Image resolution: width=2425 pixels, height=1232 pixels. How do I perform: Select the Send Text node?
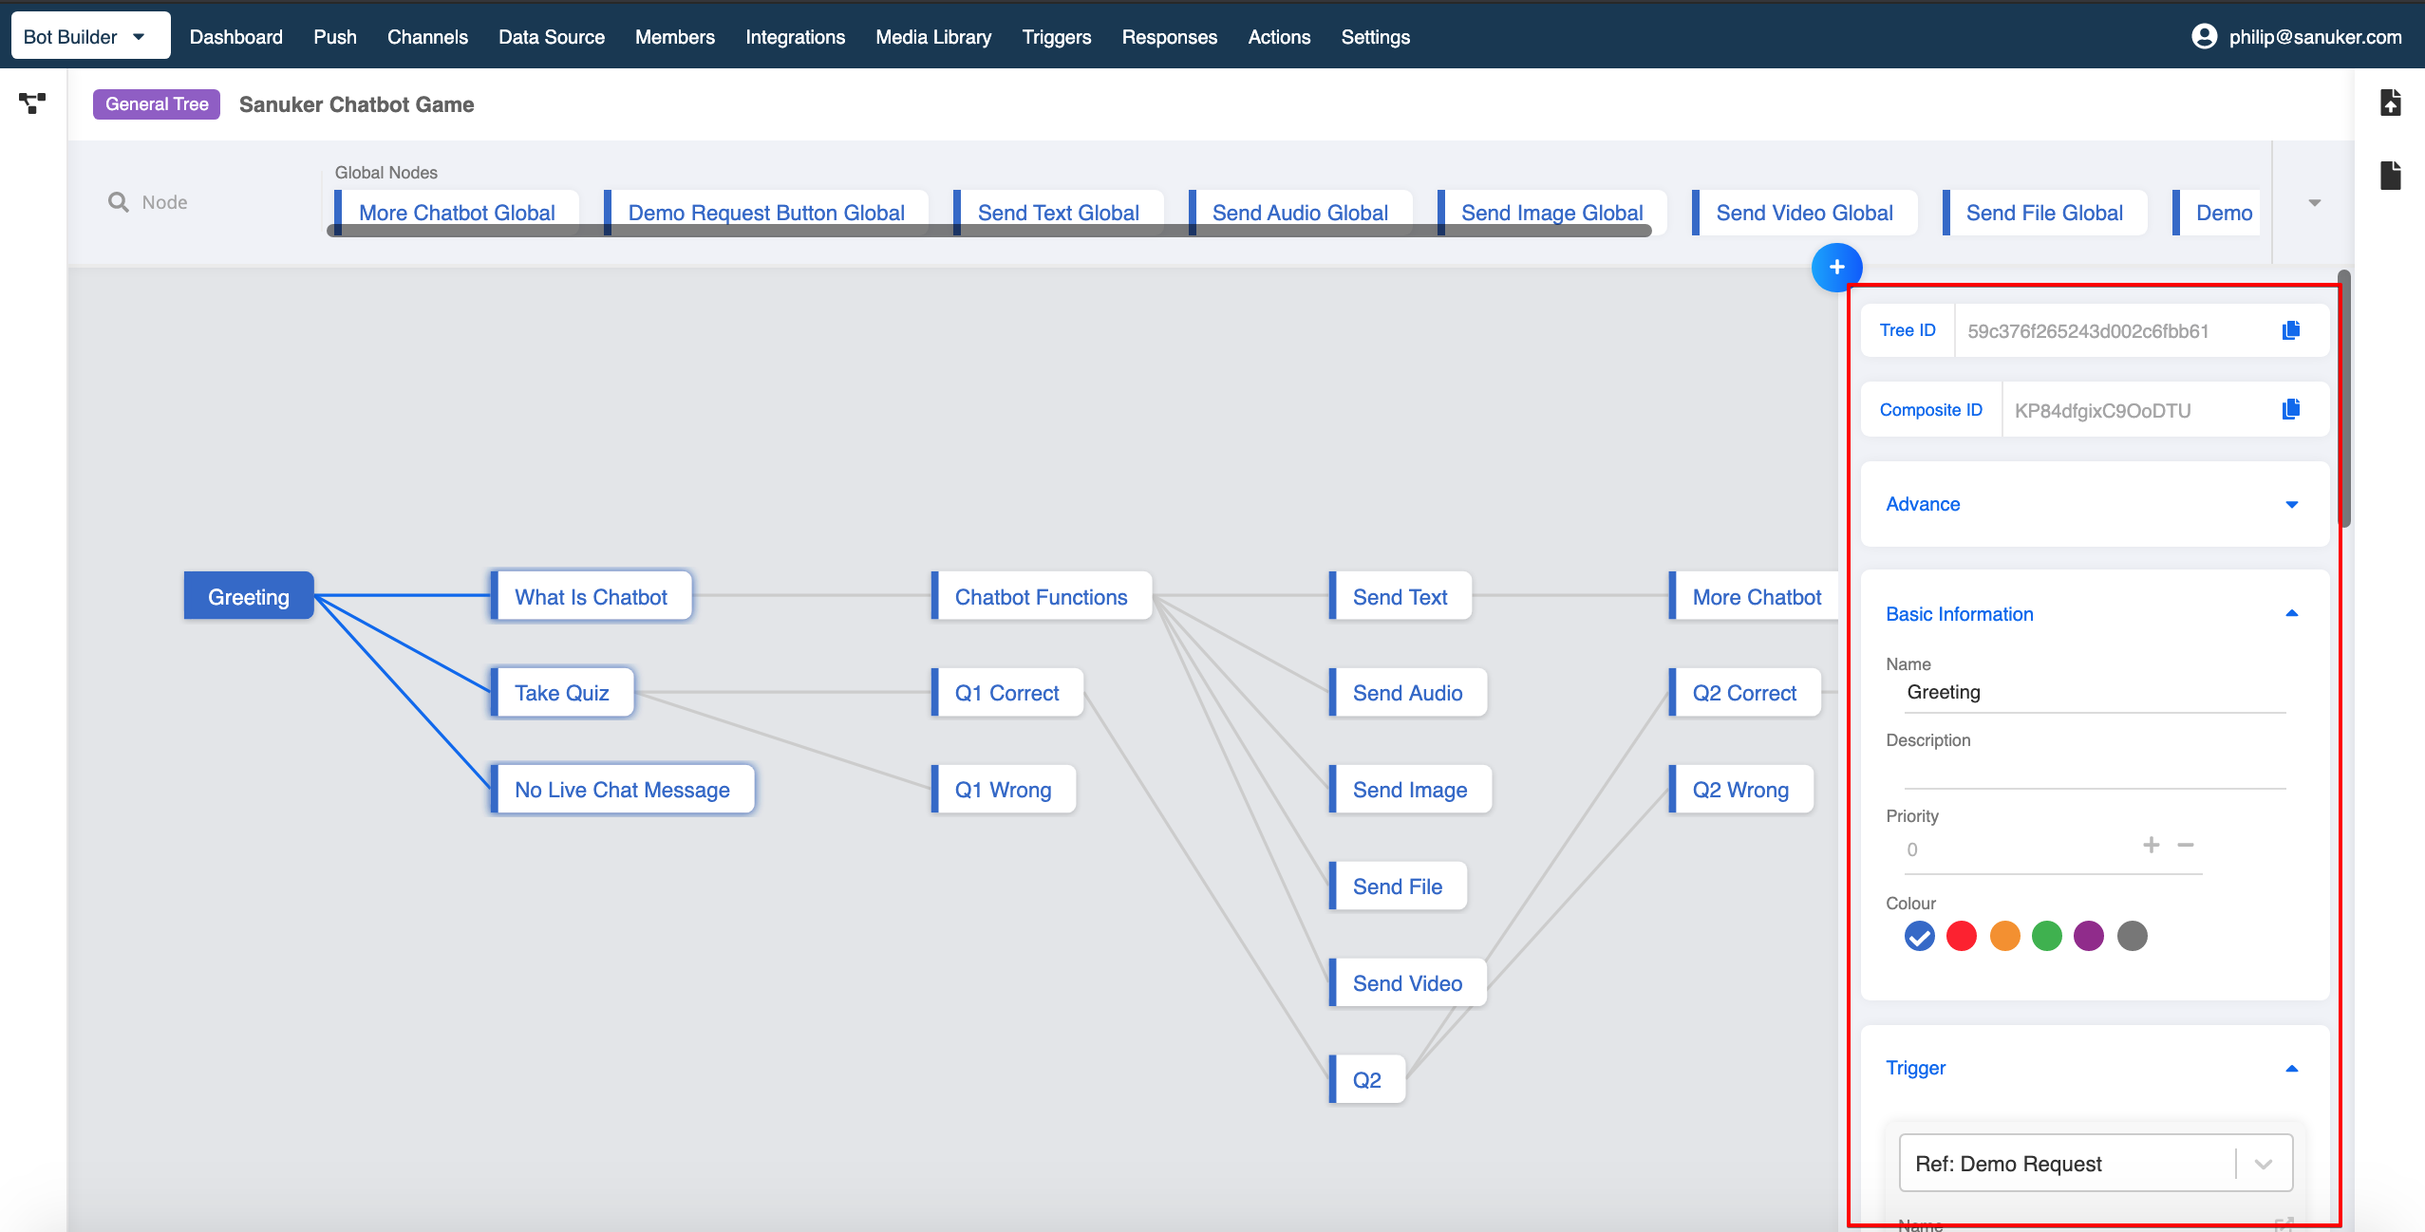click(x=1400, y=596)
